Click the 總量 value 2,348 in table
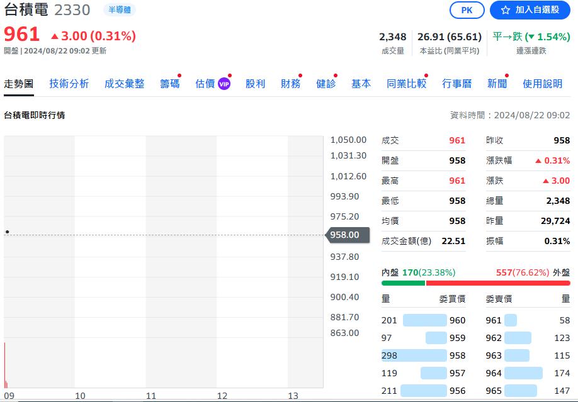The height and width of the screenshot is (402, 578). (x=558, y=201)
